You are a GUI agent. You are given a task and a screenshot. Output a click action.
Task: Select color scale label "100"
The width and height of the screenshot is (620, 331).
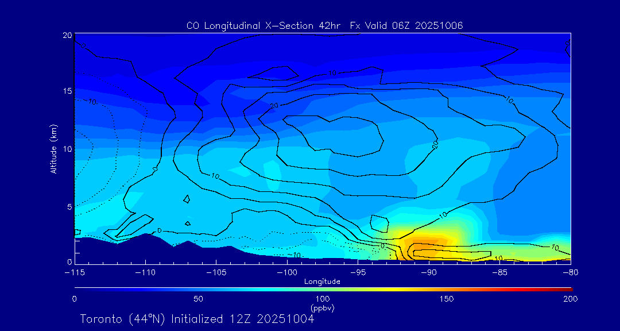pyautogui.click(x=323, y=299)
